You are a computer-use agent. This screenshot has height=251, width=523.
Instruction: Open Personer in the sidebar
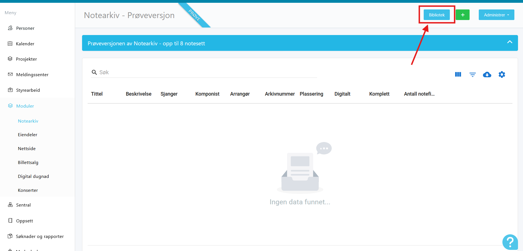25,28
